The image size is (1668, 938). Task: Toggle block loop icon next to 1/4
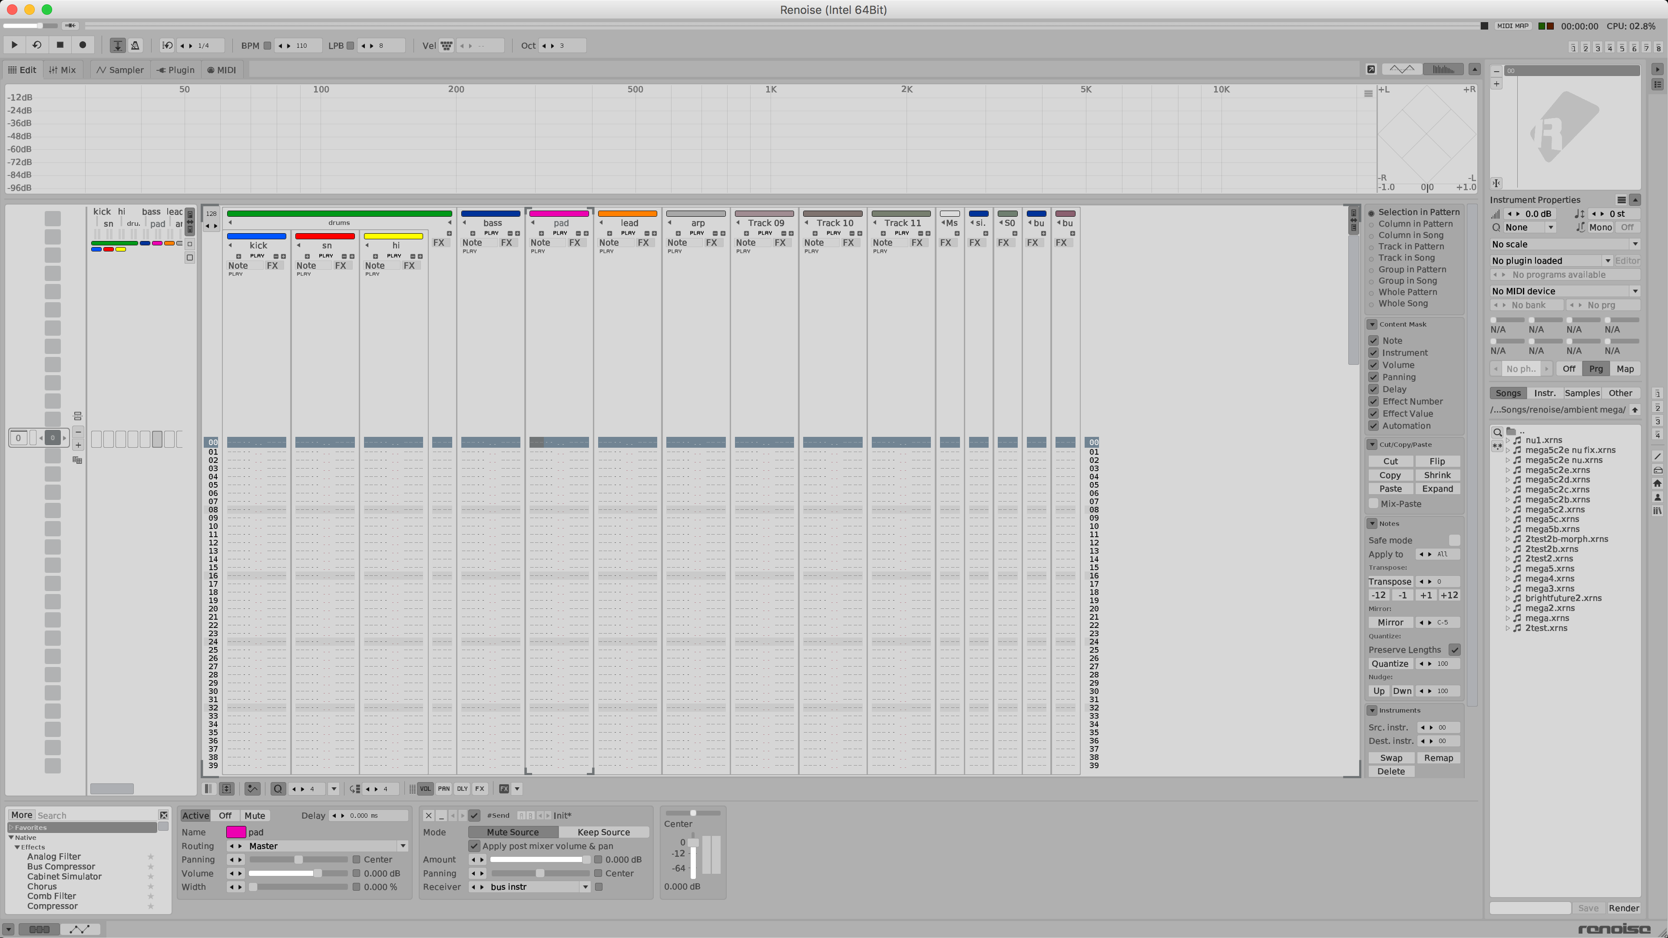click(x=168, y=45)
